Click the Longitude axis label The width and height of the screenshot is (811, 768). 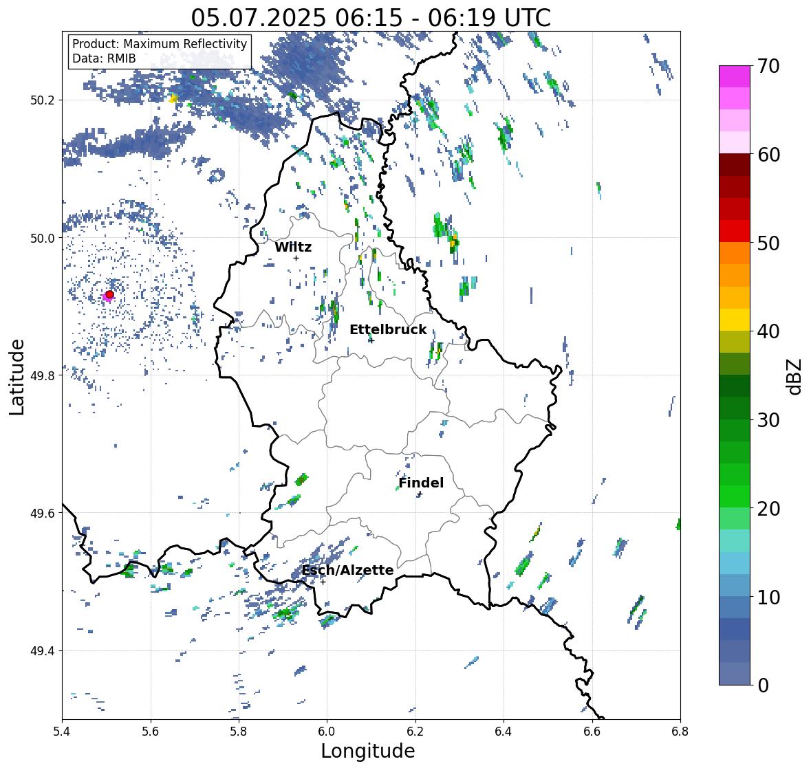pos(368,751)
